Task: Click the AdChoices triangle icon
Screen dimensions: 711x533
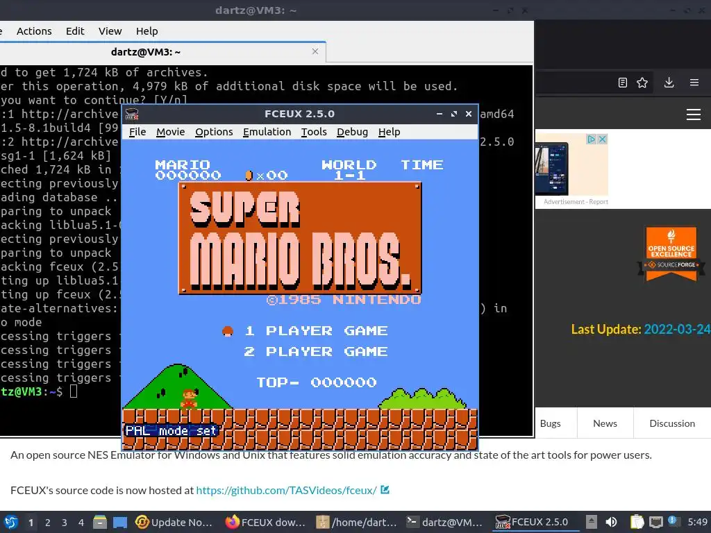Action: pos(592,139)
